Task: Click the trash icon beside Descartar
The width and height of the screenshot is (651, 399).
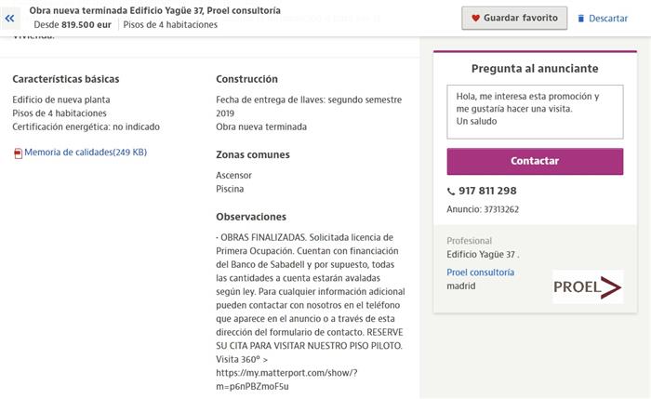Action: coord(581,19)
